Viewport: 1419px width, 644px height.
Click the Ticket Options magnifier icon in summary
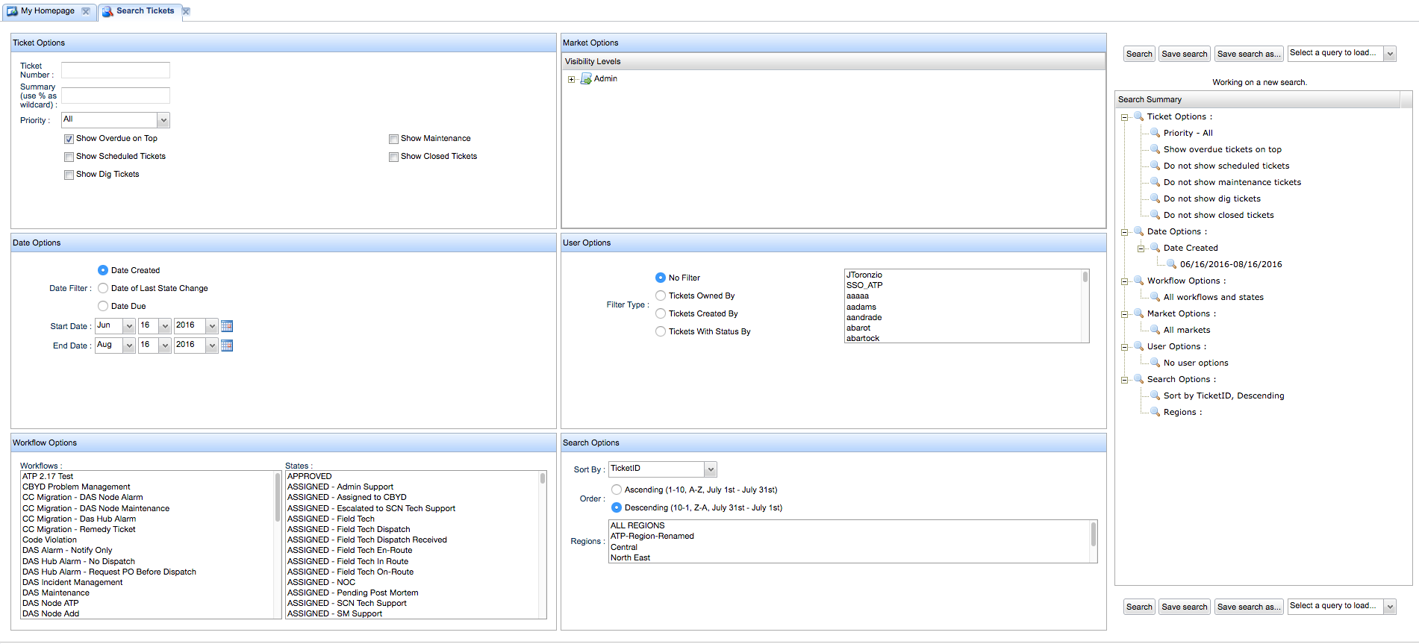coord(1138,116)
